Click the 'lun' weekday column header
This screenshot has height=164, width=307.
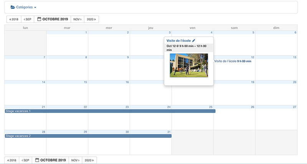(25, 28)
